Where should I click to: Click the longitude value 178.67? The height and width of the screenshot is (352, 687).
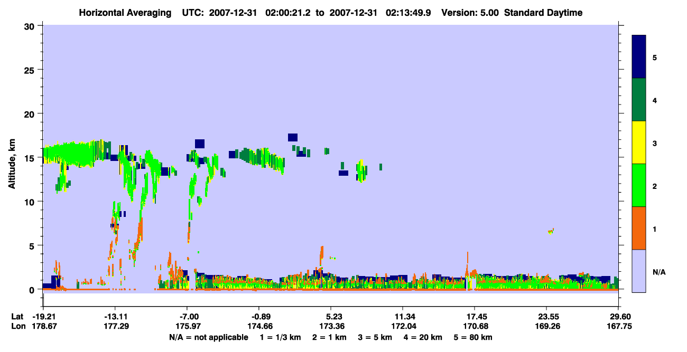[x=43, y=326]
